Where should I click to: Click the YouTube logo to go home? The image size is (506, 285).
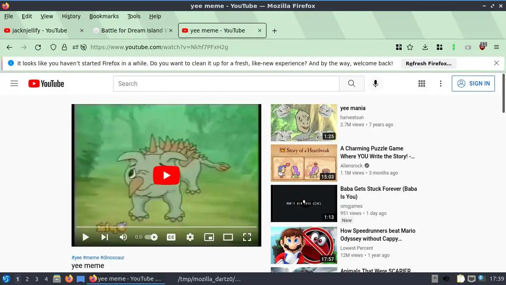(x=46, y=84)
